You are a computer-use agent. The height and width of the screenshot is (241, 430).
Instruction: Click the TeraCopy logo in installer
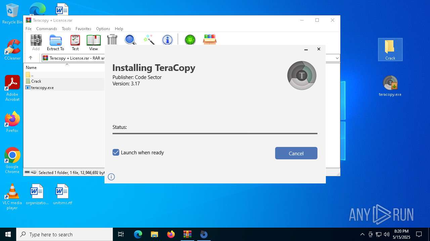pyautogui.click(x=302, y=75)
